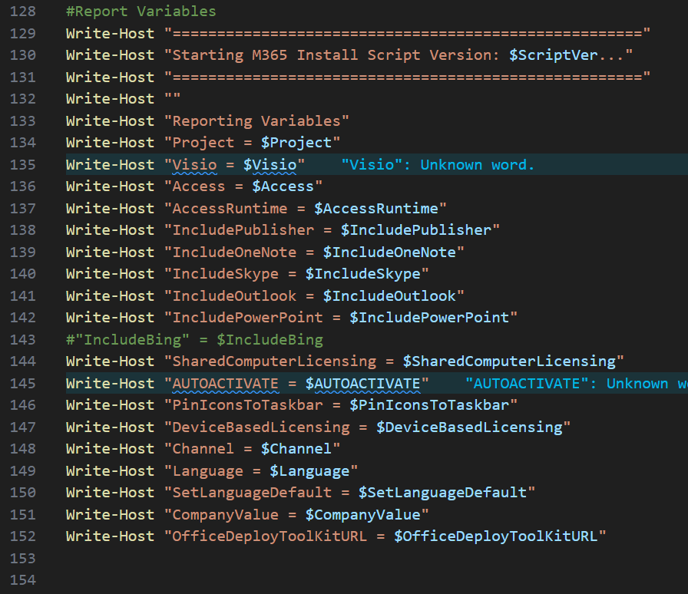
Task: Click the "Reporting Variables" string
Action: 256,120
